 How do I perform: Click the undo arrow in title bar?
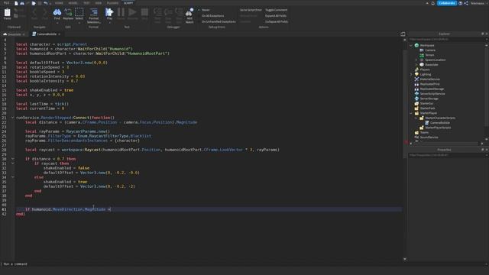pyautogui.click(x=46, y=3)
